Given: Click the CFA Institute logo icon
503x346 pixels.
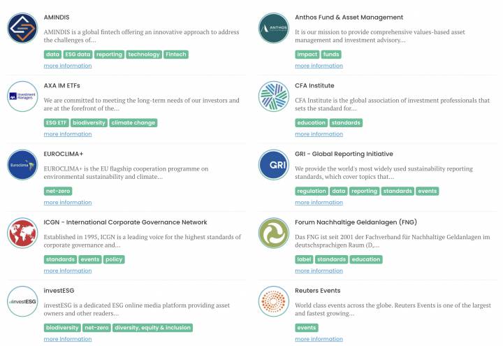Looking at the screenshot, I should [x=274, y=96].
